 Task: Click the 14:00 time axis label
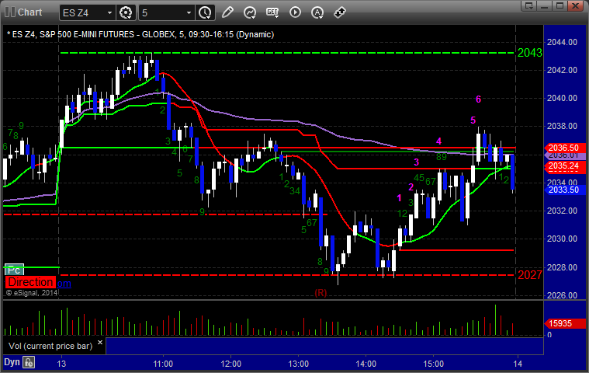[x=366, y=364]
